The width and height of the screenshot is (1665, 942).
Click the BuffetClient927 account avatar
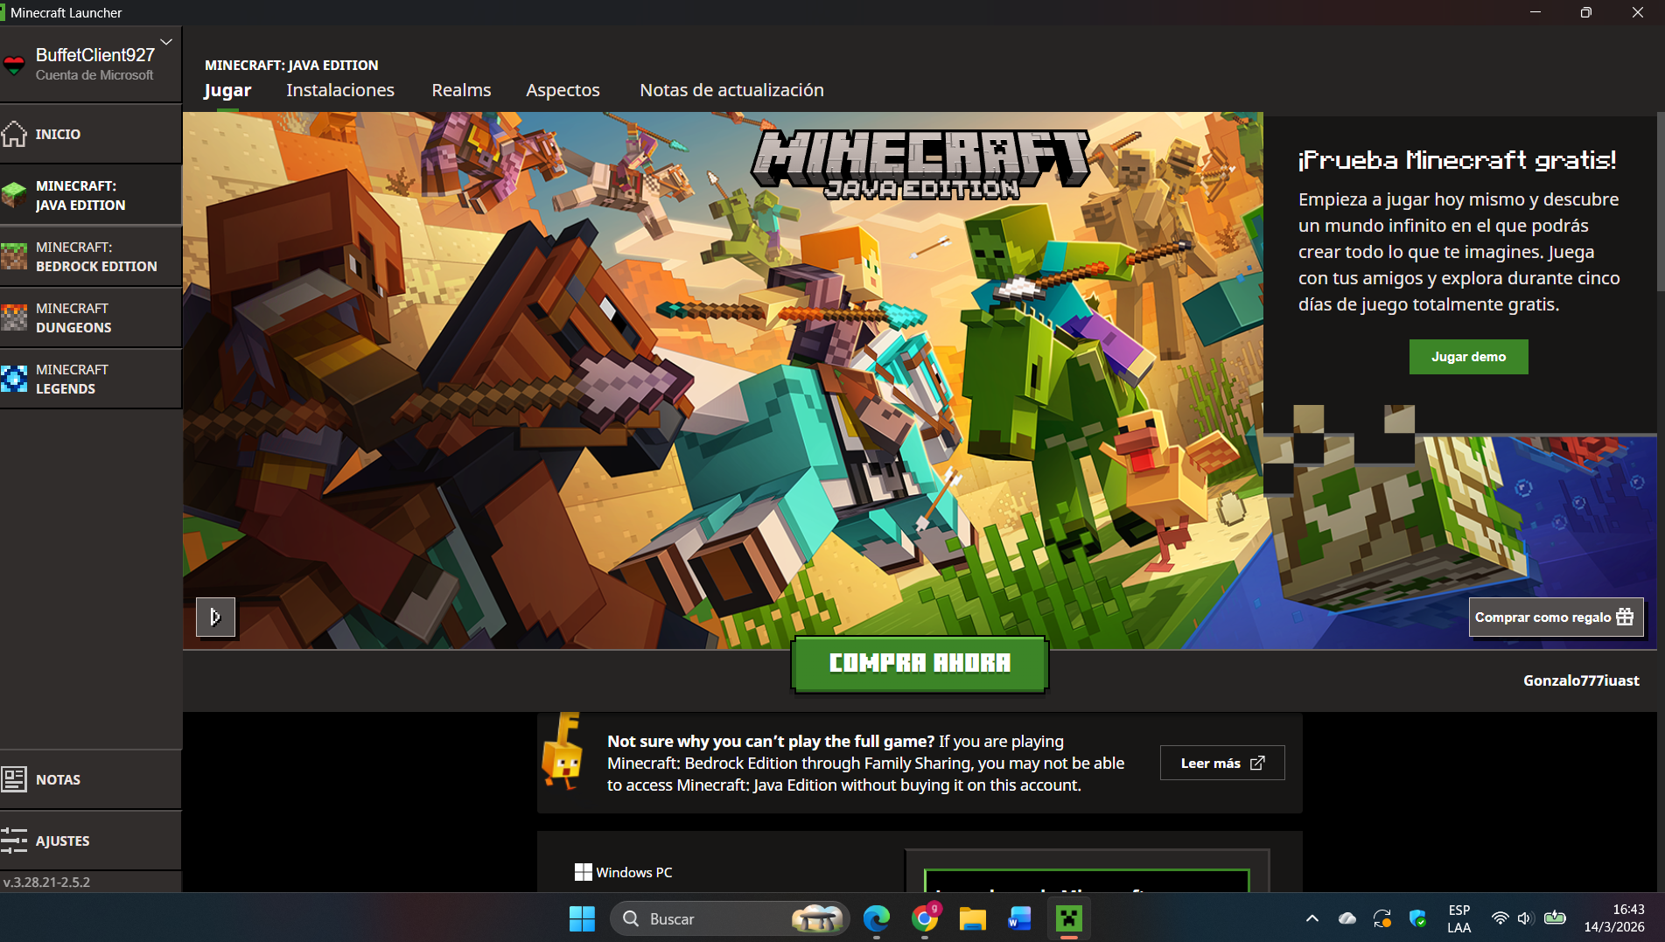click(x=15, y=65)
